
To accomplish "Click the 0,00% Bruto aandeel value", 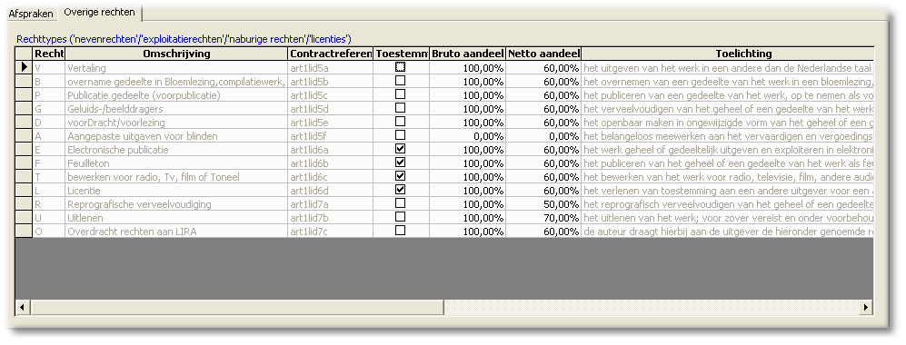I will [467, 135].
